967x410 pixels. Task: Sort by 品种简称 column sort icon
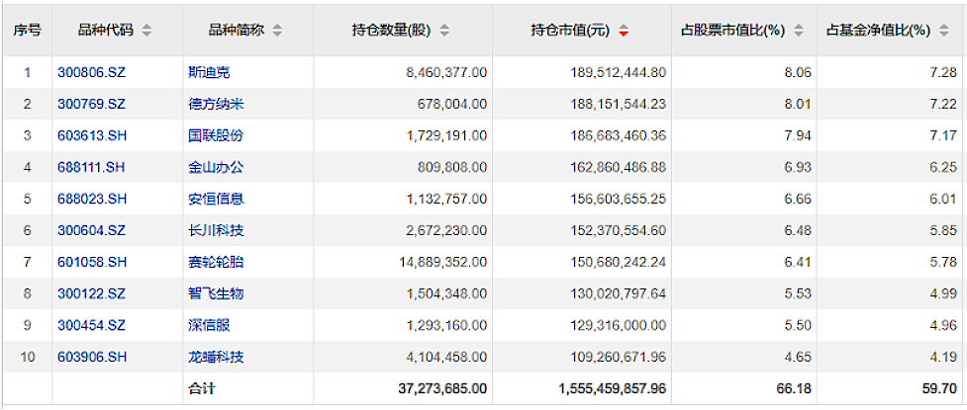(277, 31)
